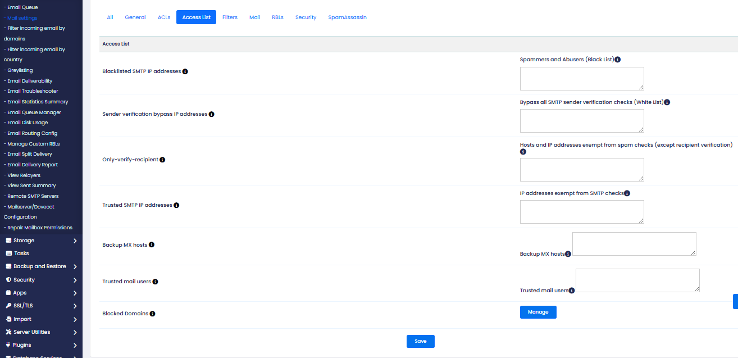Screen dimensions: 738x358
Task: Switch to the All tab
Action: coord(110,17)
